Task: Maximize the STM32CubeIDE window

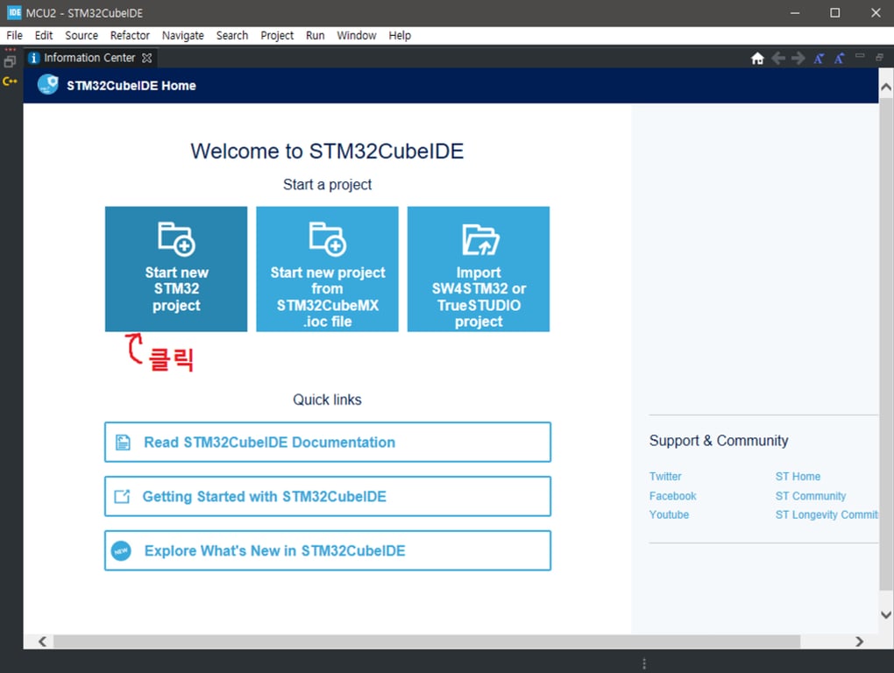Action: tap(834, 12)
